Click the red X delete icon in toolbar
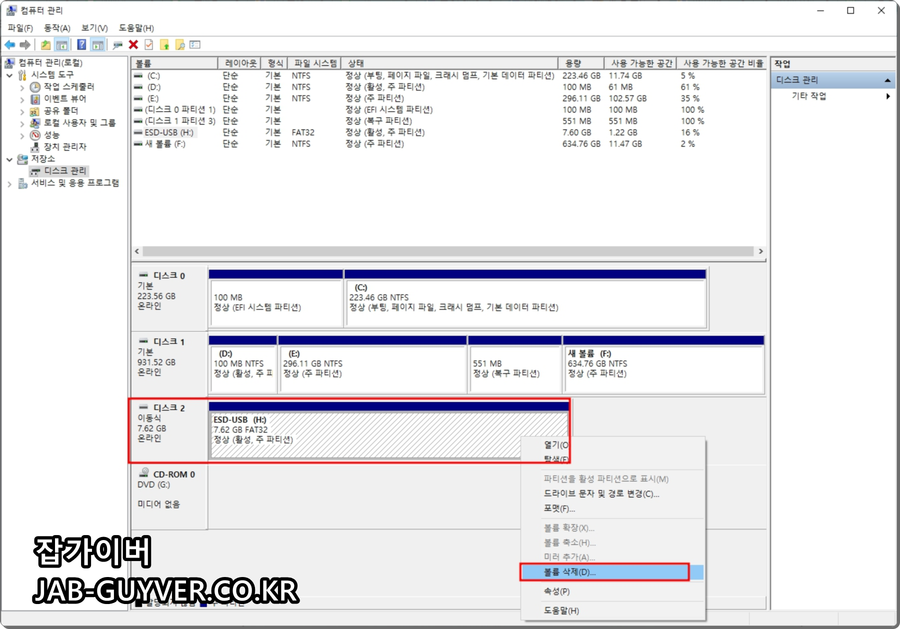Screen dimensions: 900x629 pos(132,44)
